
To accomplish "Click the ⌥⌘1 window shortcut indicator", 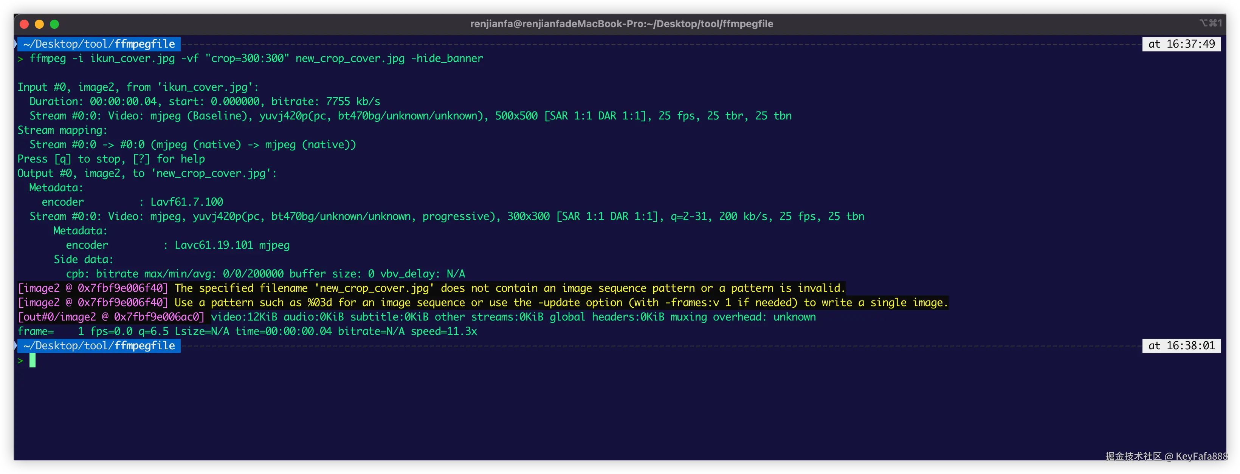I will (1210, 23).
